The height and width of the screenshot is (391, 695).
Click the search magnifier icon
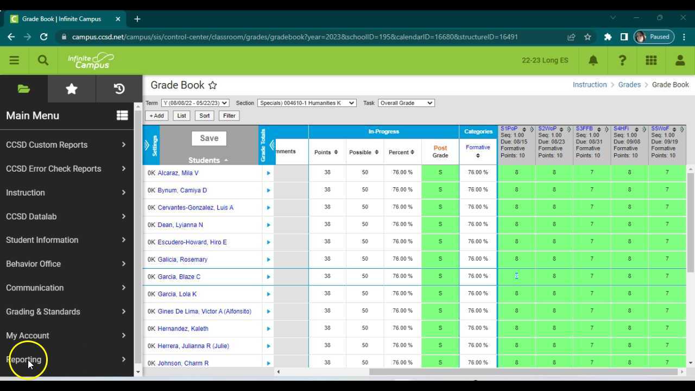(43, 60)
